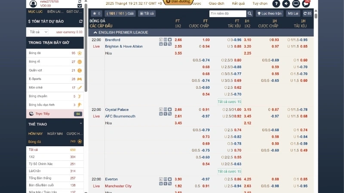Viewport: 344px width, 193px height.
Task: Click Hòa odds 3.55 for Brentford match
Action: (x=178, y=53)
